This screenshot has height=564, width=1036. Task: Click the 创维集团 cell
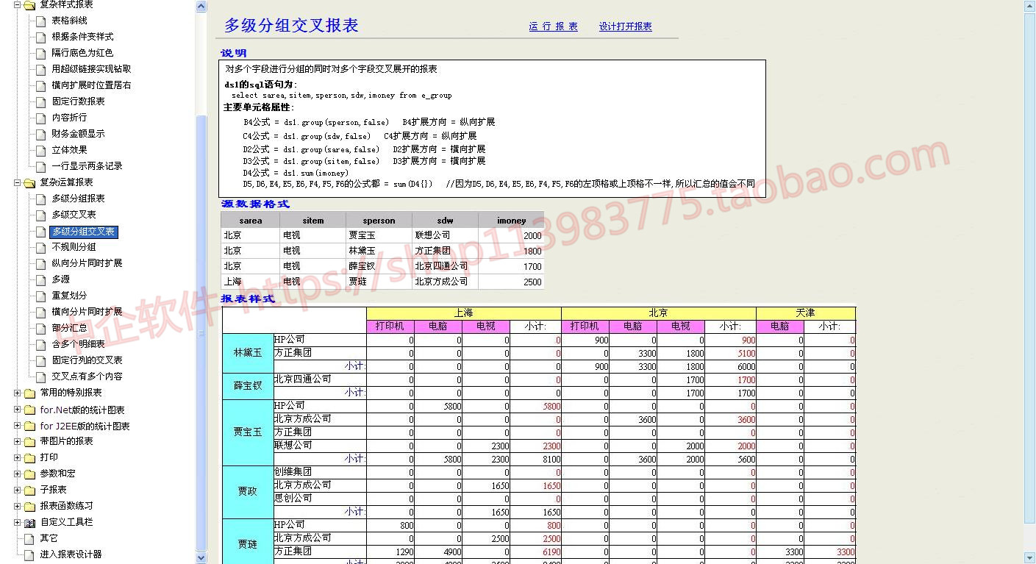[320, 472]
